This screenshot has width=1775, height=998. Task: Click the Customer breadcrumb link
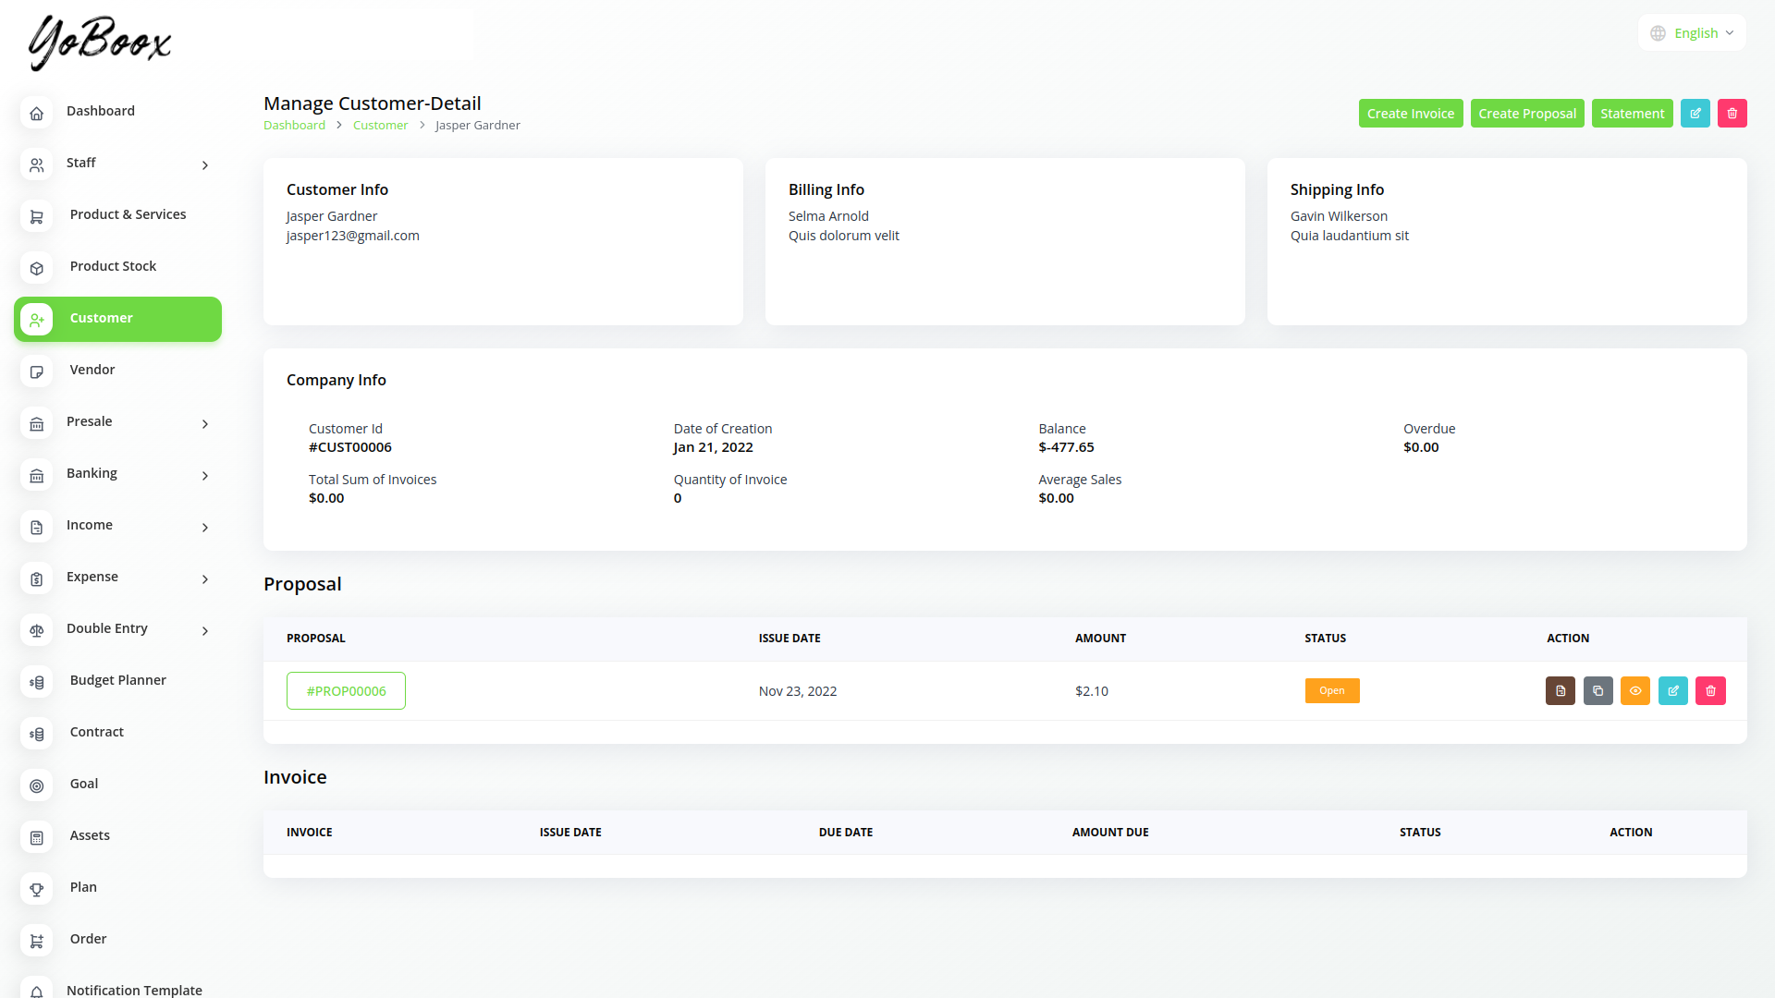[x=380, y=126]
